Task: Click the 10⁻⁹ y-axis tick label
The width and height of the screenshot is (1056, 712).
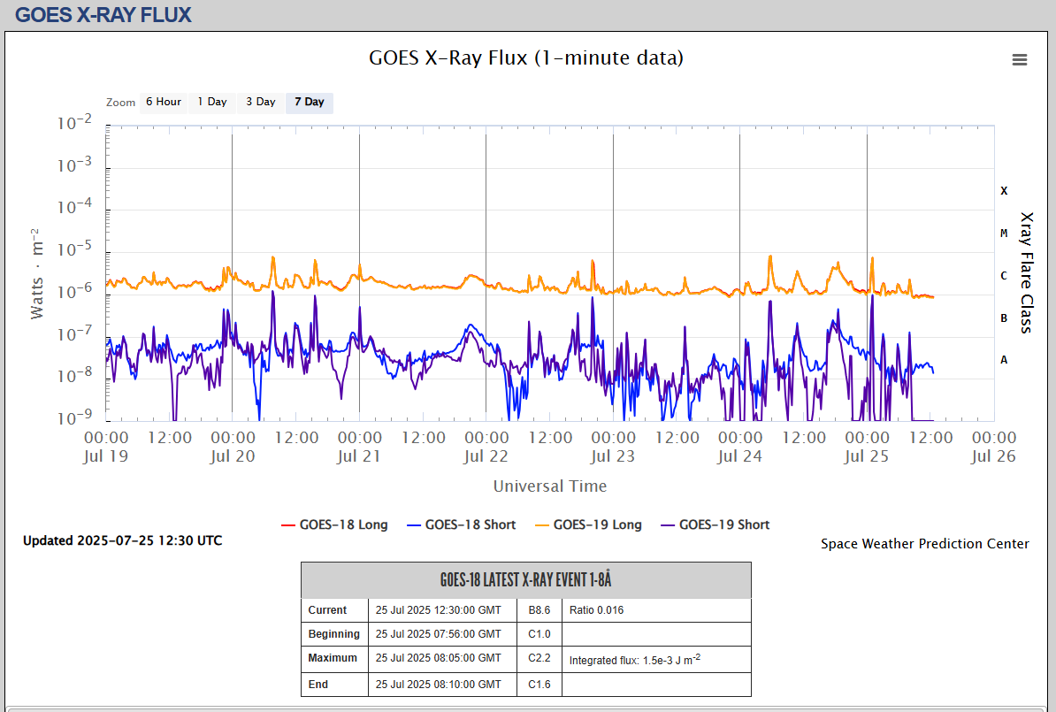Action: (74, 417)
